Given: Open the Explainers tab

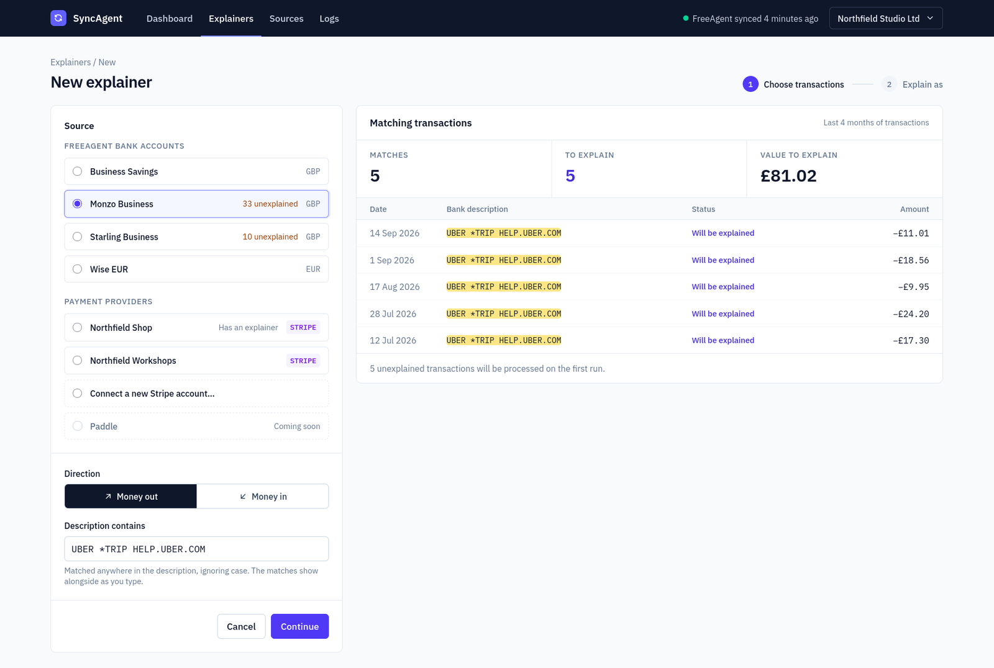Looking at the screenshot, I should [x=231, y=19].
